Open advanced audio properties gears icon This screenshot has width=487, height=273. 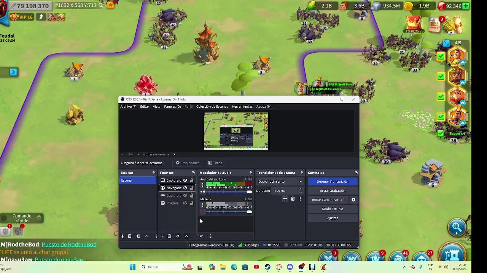pos(202,236)
